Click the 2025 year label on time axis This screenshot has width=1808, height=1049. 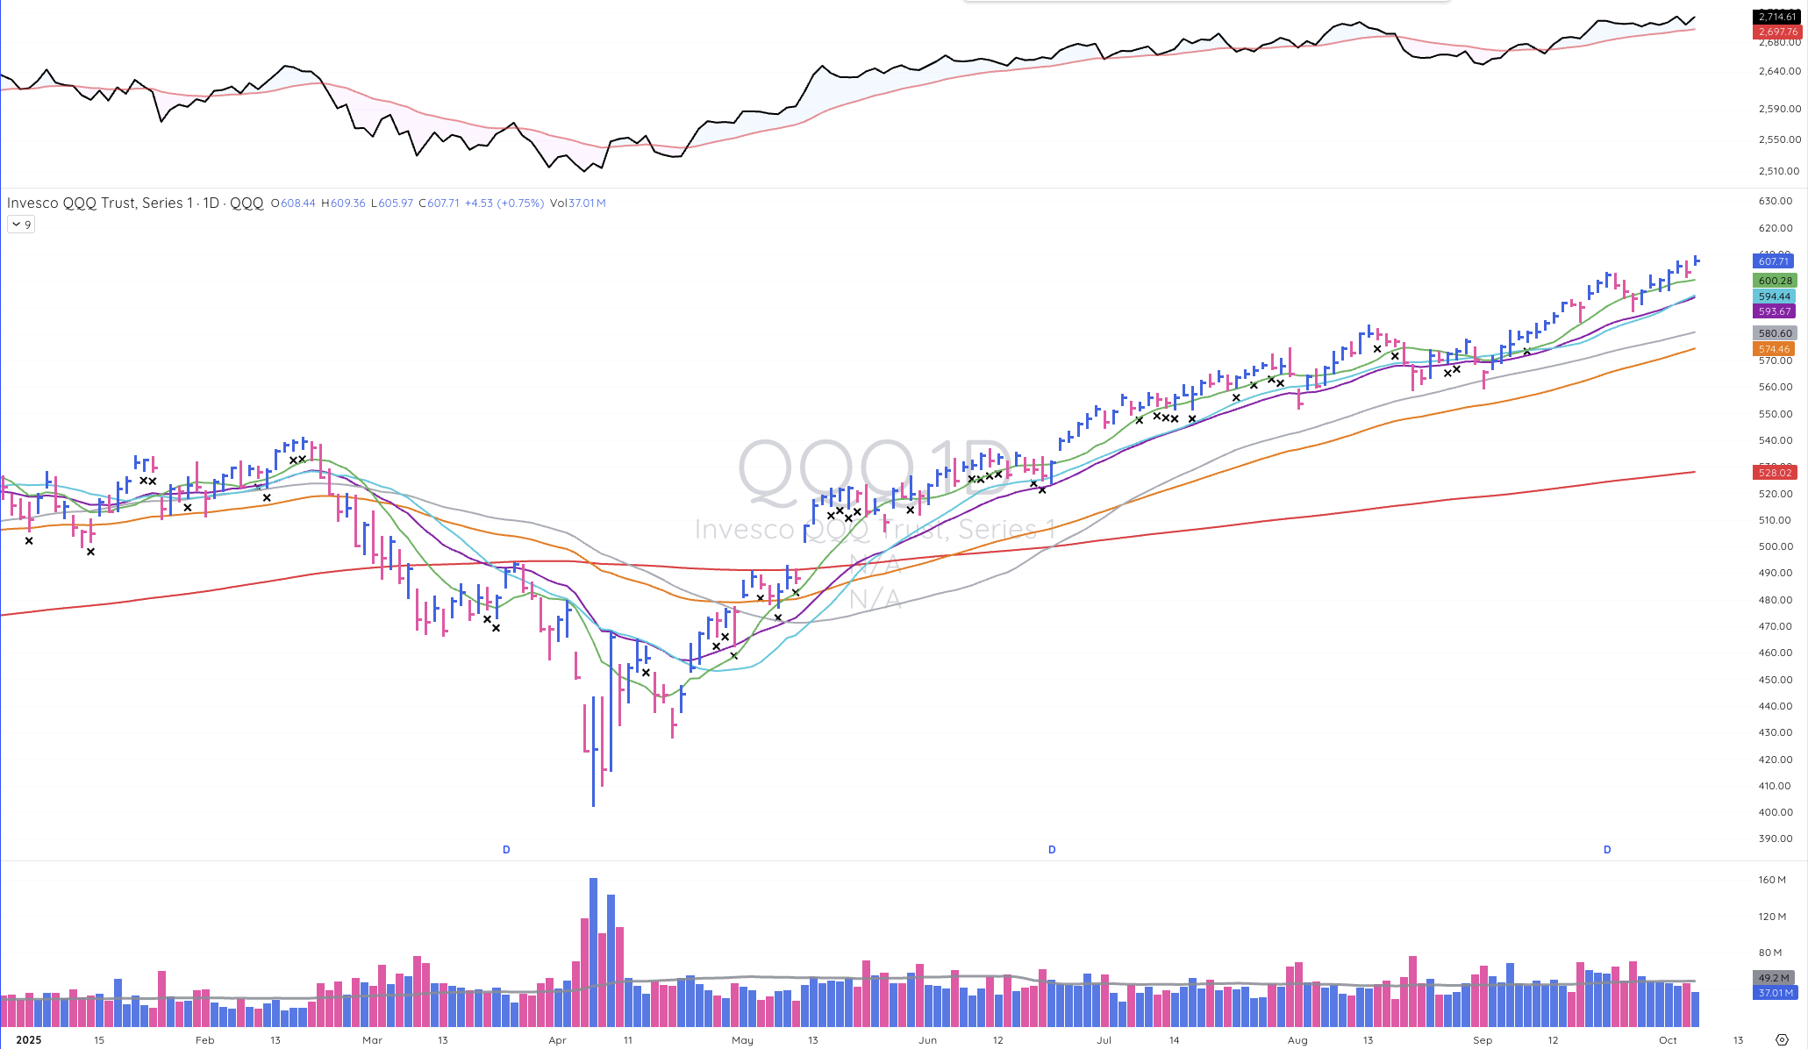(x=28, y=1040)
